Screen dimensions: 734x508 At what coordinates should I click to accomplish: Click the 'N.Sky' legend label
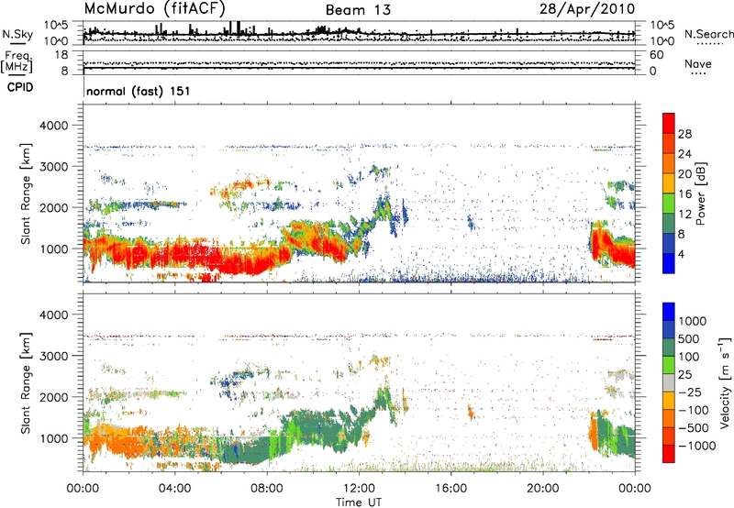pyautogui.click(x=17, y=34)
